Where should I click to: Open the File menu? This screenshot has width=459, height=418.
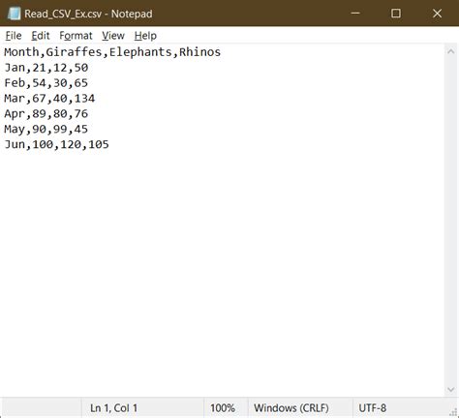14,36
